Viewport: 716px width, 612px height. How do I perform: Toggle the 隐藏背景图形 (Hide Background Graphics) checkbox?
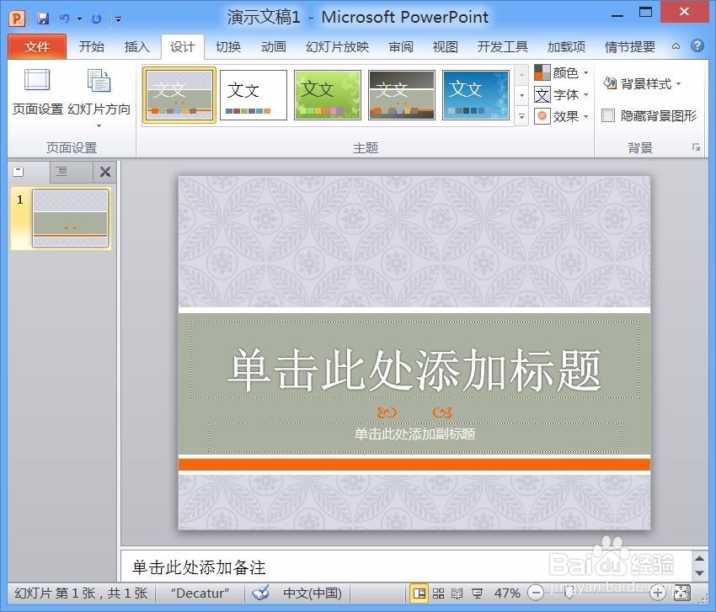tap(609, 115)
